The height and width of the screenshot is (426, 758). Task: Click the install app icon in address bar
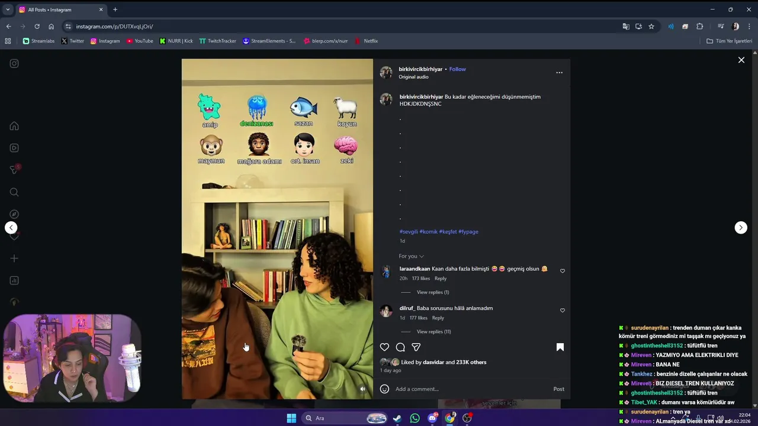pyautogui.click(x=638, y=27)
